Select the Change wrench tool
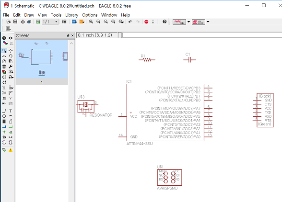The image size is (282, 202). [x=11, y=67]
